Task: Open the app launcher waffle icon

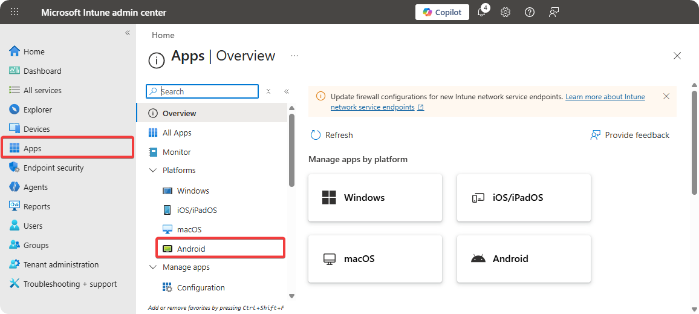Action: point(15,12)
